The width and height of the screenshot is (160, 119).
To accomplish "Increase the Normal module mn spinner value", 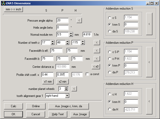I will click(71, 33).
